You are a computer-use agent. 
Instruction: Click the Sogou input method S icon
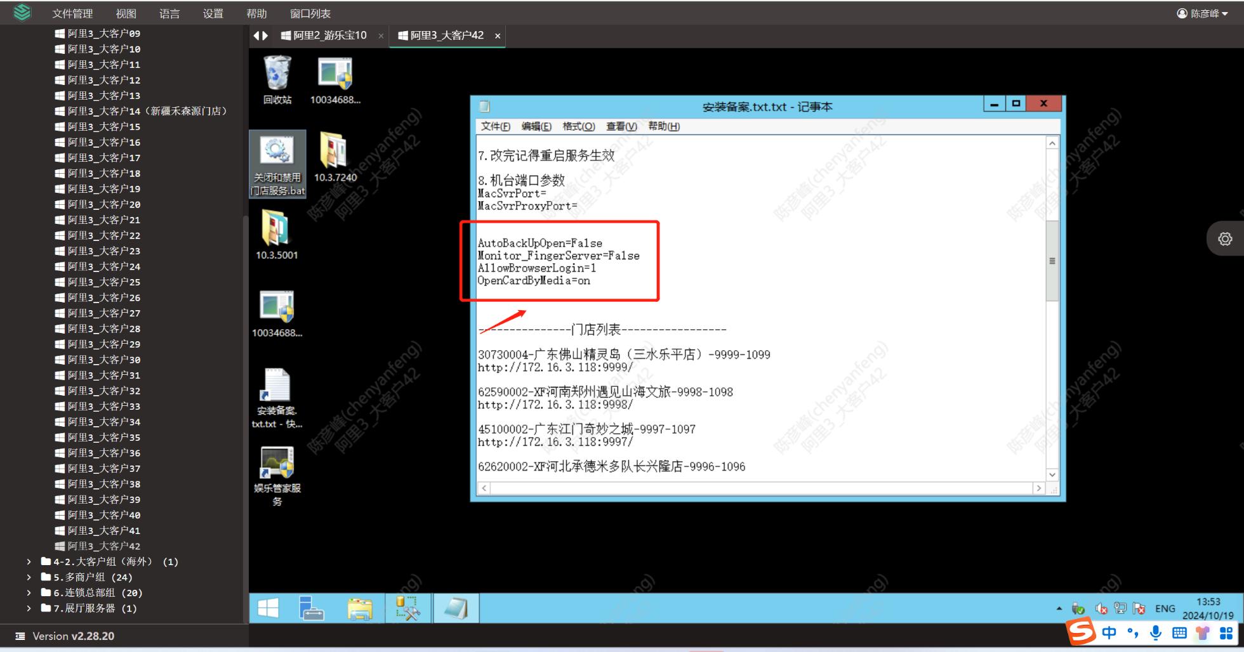pyautogui.click(x=1080, y=632)
